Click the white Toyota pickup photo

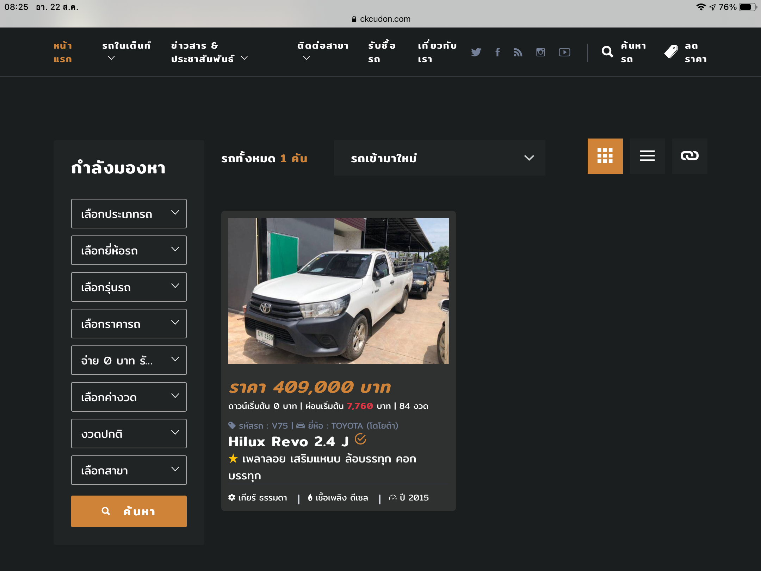(338, 290)
